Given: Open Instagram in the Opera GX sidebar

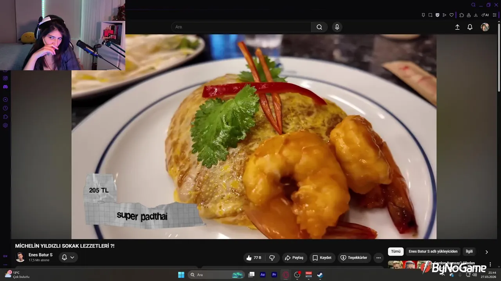Looking at the screenshot, I should [5, 78].
